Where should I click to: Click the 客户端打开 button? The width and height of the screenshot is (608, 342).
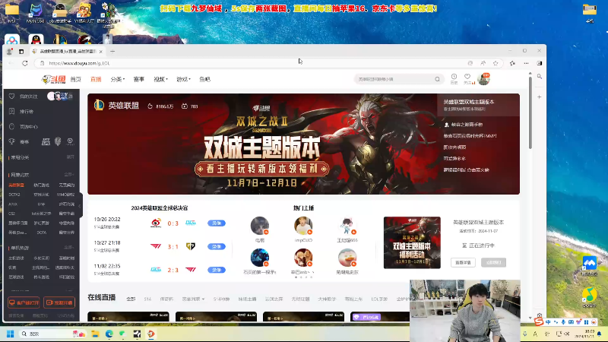point(24,302)
